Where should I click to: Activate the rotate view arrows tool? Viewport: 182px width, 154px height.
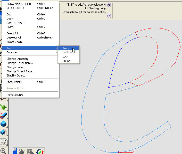40,151
